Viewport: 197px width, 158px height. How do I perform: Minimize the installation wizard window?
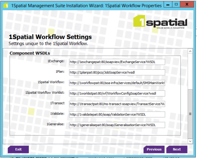(x=168, y=5)
